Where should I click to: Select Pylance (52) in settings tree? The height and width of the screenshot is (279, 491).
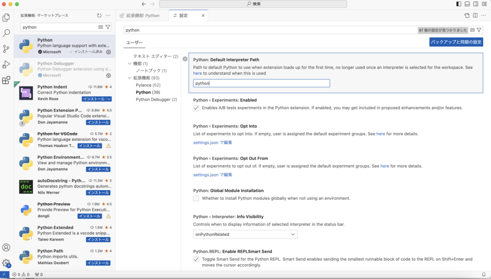(x=148, y=85)
